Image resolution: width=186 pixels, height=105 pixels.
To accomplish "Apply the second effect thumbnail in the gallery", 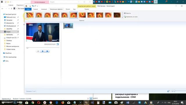I will pos(39,15).
